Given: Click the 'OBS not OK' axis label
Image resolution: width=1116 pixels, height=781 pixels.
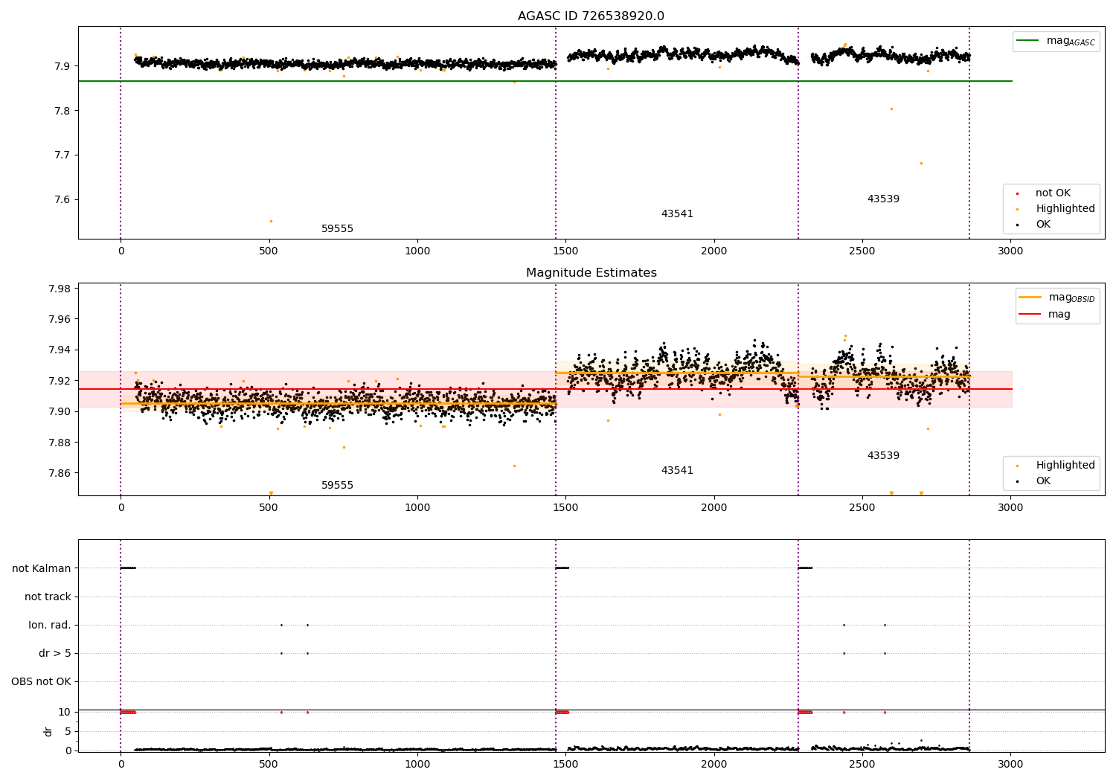Looking at the screenshot, I should 41,682.
